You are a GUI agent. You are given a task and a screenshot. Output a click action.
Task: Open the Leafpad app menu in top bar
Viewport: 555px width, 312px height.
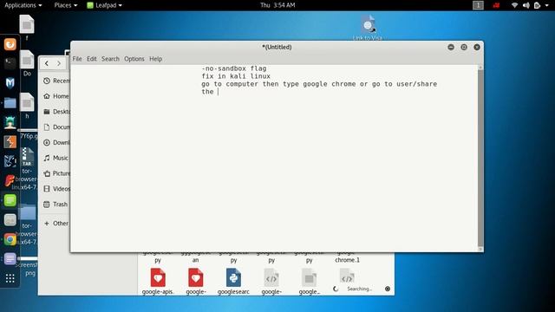(x=105, y=5)
